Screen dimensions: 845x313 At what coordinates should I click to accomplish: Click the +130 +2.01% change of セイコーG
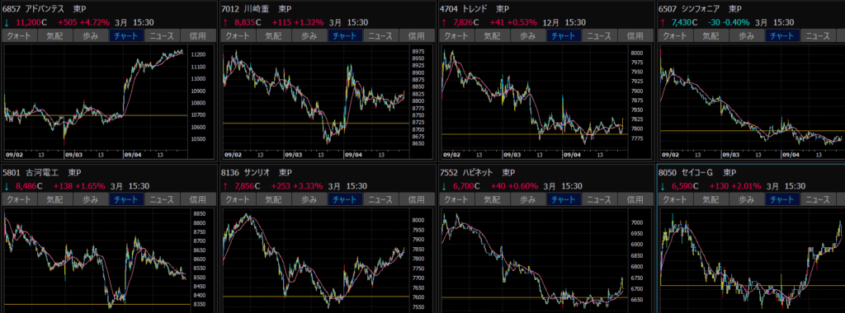[x=735, y=186]
